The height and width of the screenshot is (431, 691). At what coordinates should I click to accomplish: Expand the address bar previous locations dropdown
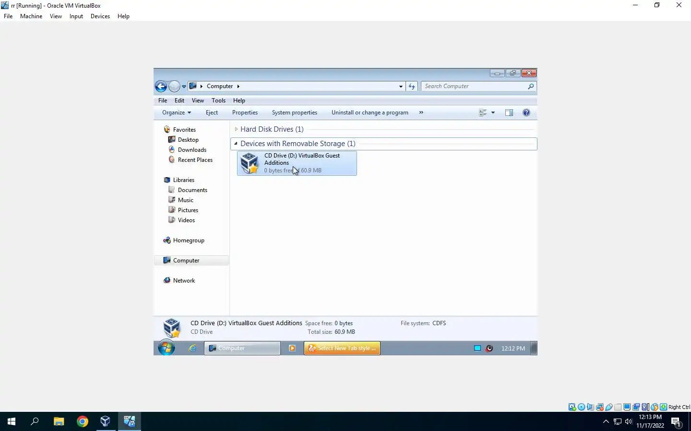(401, 87)
